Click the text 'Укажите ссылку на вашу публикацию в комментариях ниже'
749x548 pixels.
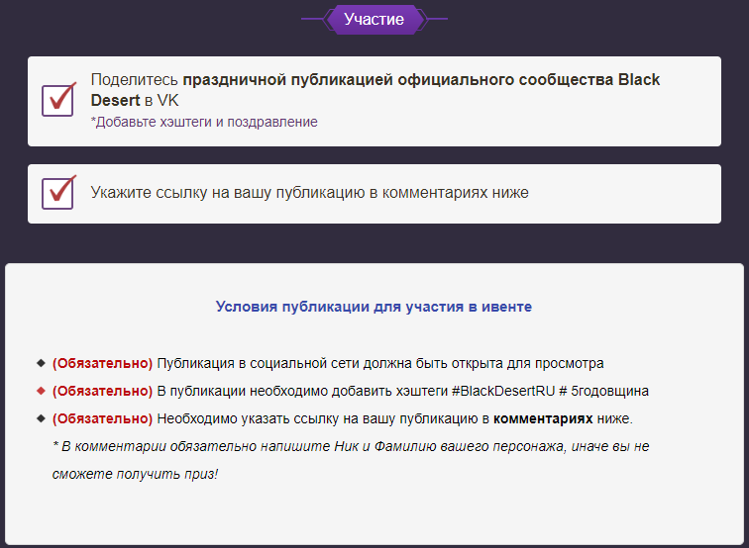tap(309, 193)
